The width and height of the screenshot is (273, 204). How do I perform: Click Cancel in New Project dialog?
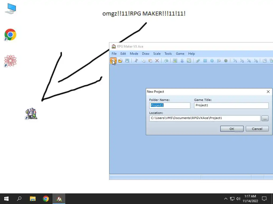point(257,129)
